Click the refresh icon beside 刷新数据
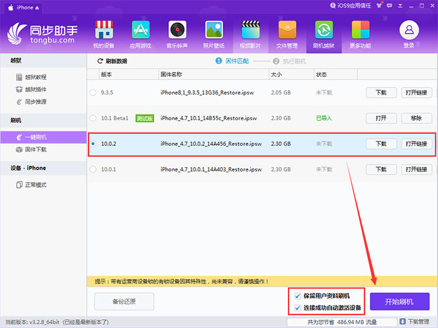 pyautogui.click(x=100, y=61)
